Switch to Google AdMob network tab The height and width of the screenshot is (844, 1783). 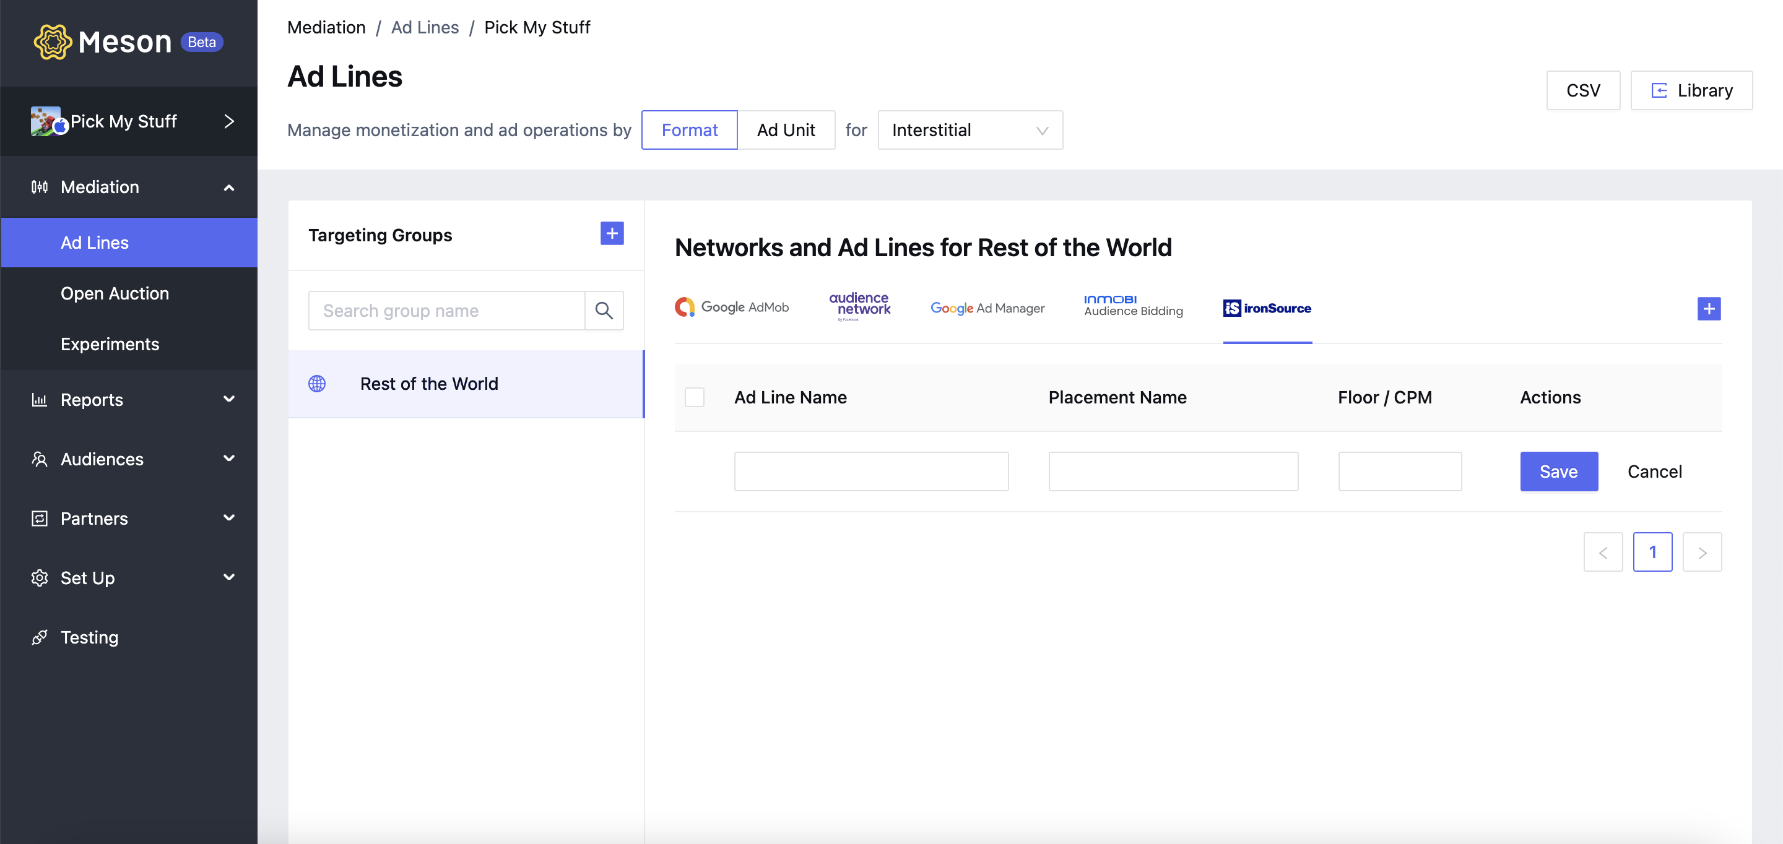(x=732, y=307)
